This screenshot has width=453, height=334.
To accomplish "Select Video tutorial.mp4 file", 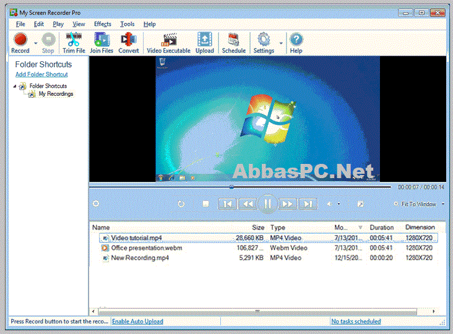I will [x=269, y=238].
